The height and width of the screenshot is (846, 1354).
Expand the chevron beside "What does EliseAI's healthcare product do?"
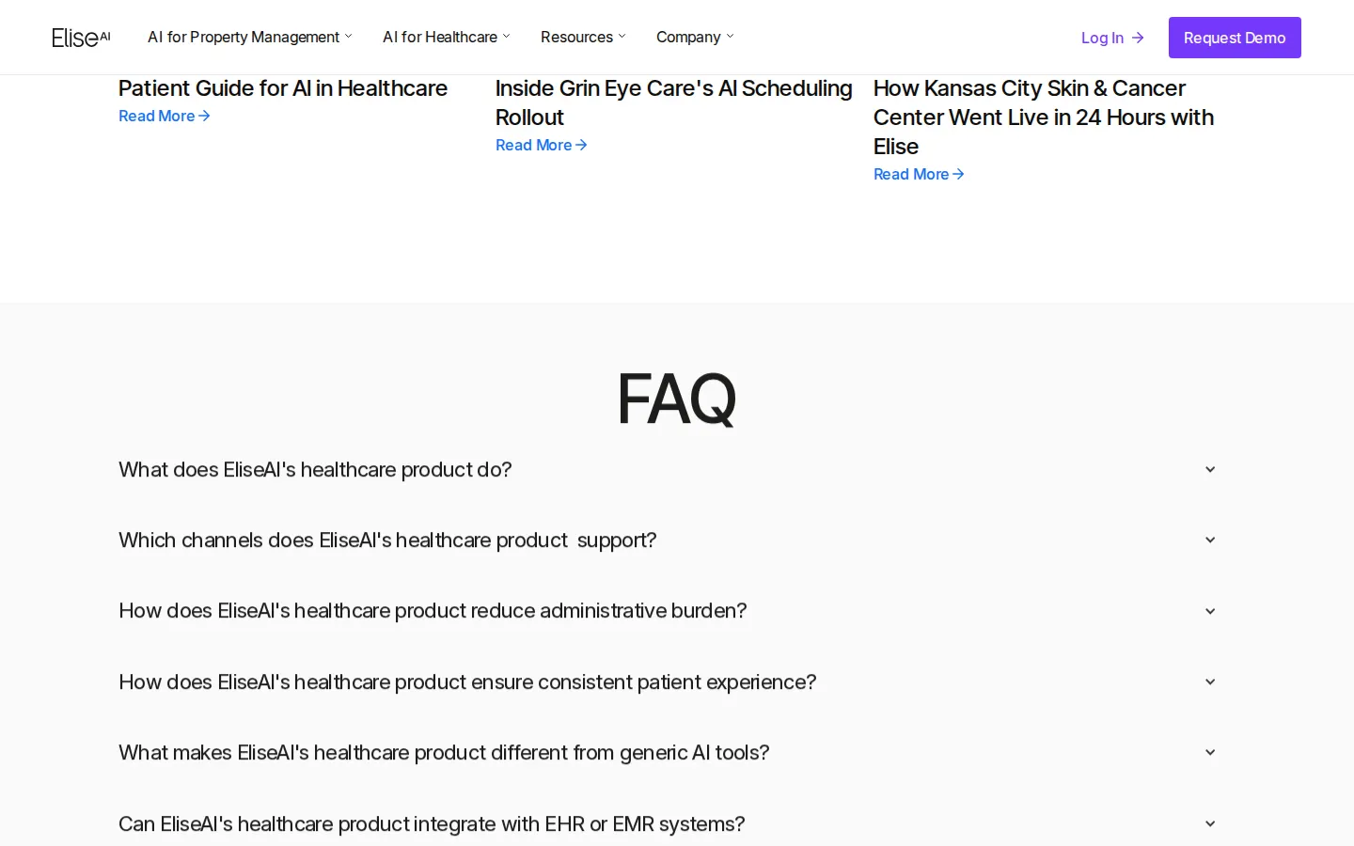click(1210, 469)
